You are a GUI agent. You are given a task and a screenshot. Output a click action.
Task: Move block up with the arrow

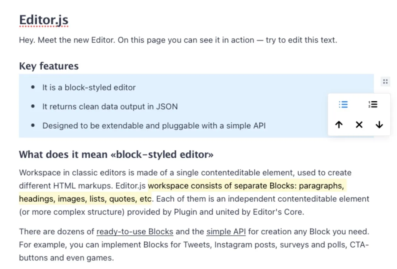point(339,125)
